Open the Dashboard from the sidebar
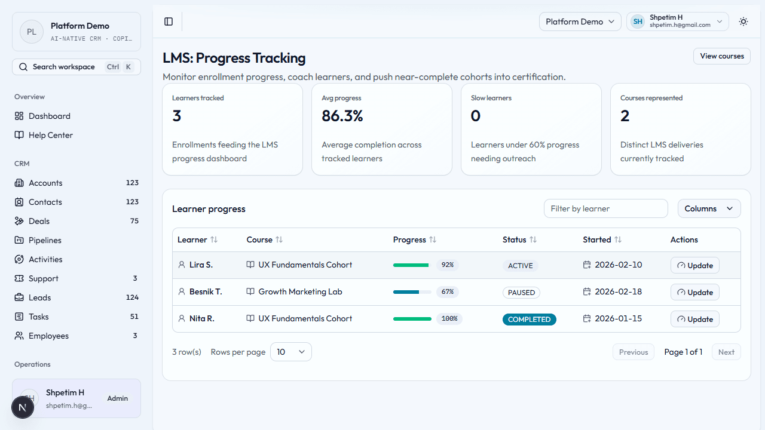The height and width of the screenshot is (430, 765). (x=50, y=116)
